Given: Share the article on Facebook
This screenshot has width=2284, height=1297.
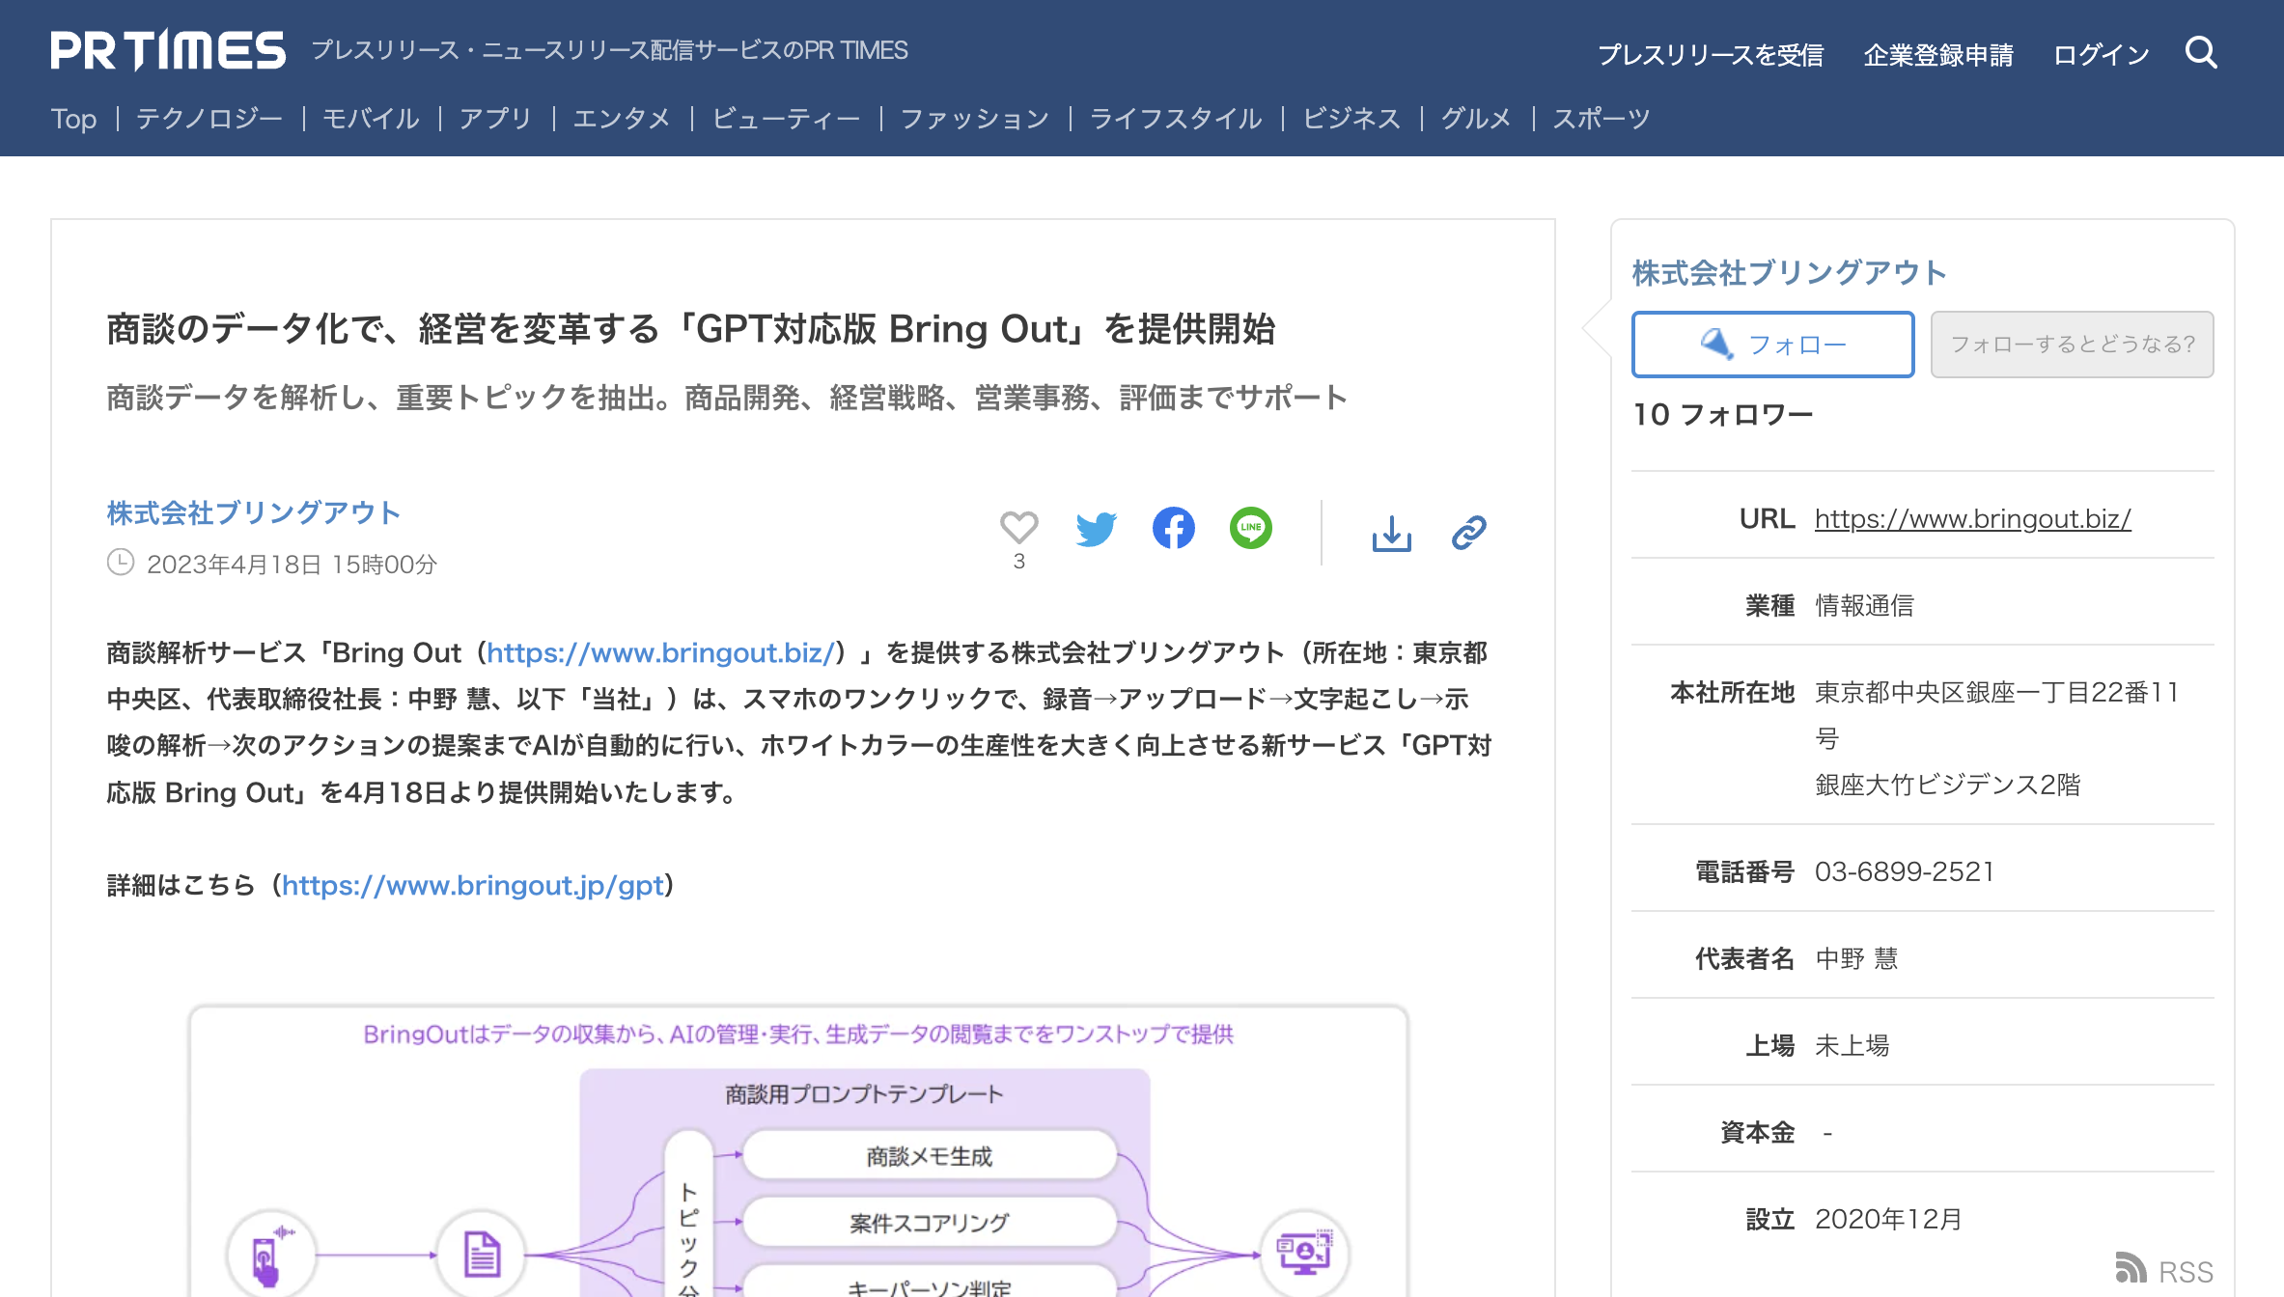Looking at the screenshot, I should [x=1173, y=528].
